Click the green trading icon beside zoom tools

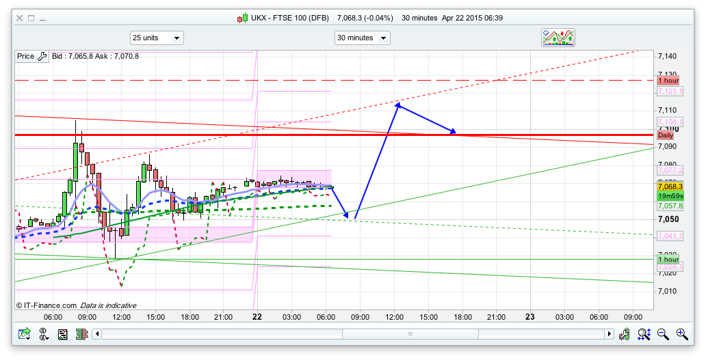625,334
